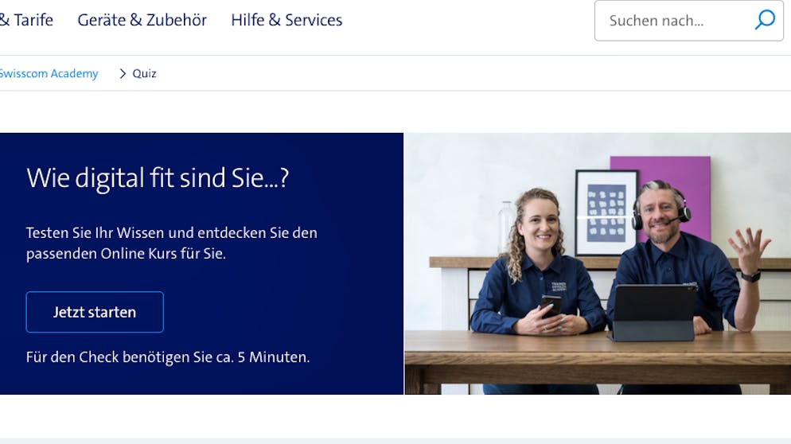This screenshot has width=791, height=444.
Task: Start the quiz with Jetzt starten
Action: (x=95, y=312)
